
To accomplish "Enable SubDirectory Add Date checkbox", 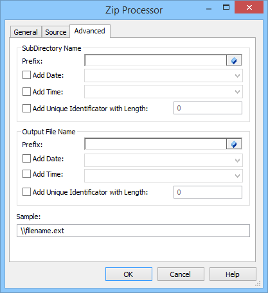I will [26, 75].
